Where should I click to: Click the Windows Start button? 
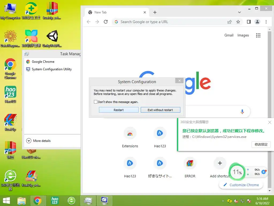pyautogui.click(x=6, y=201)
